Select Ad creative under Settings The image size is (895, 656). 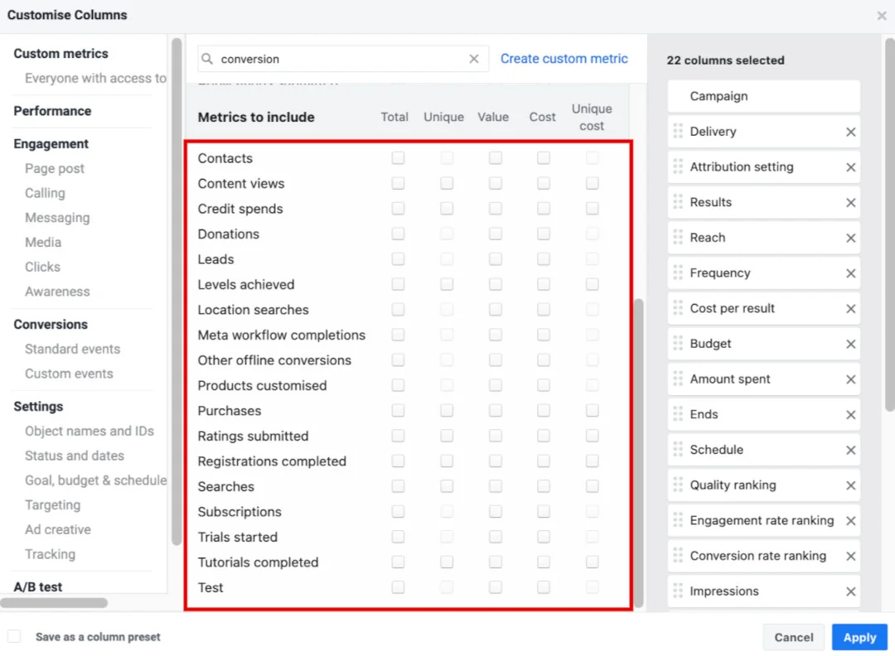58,530
